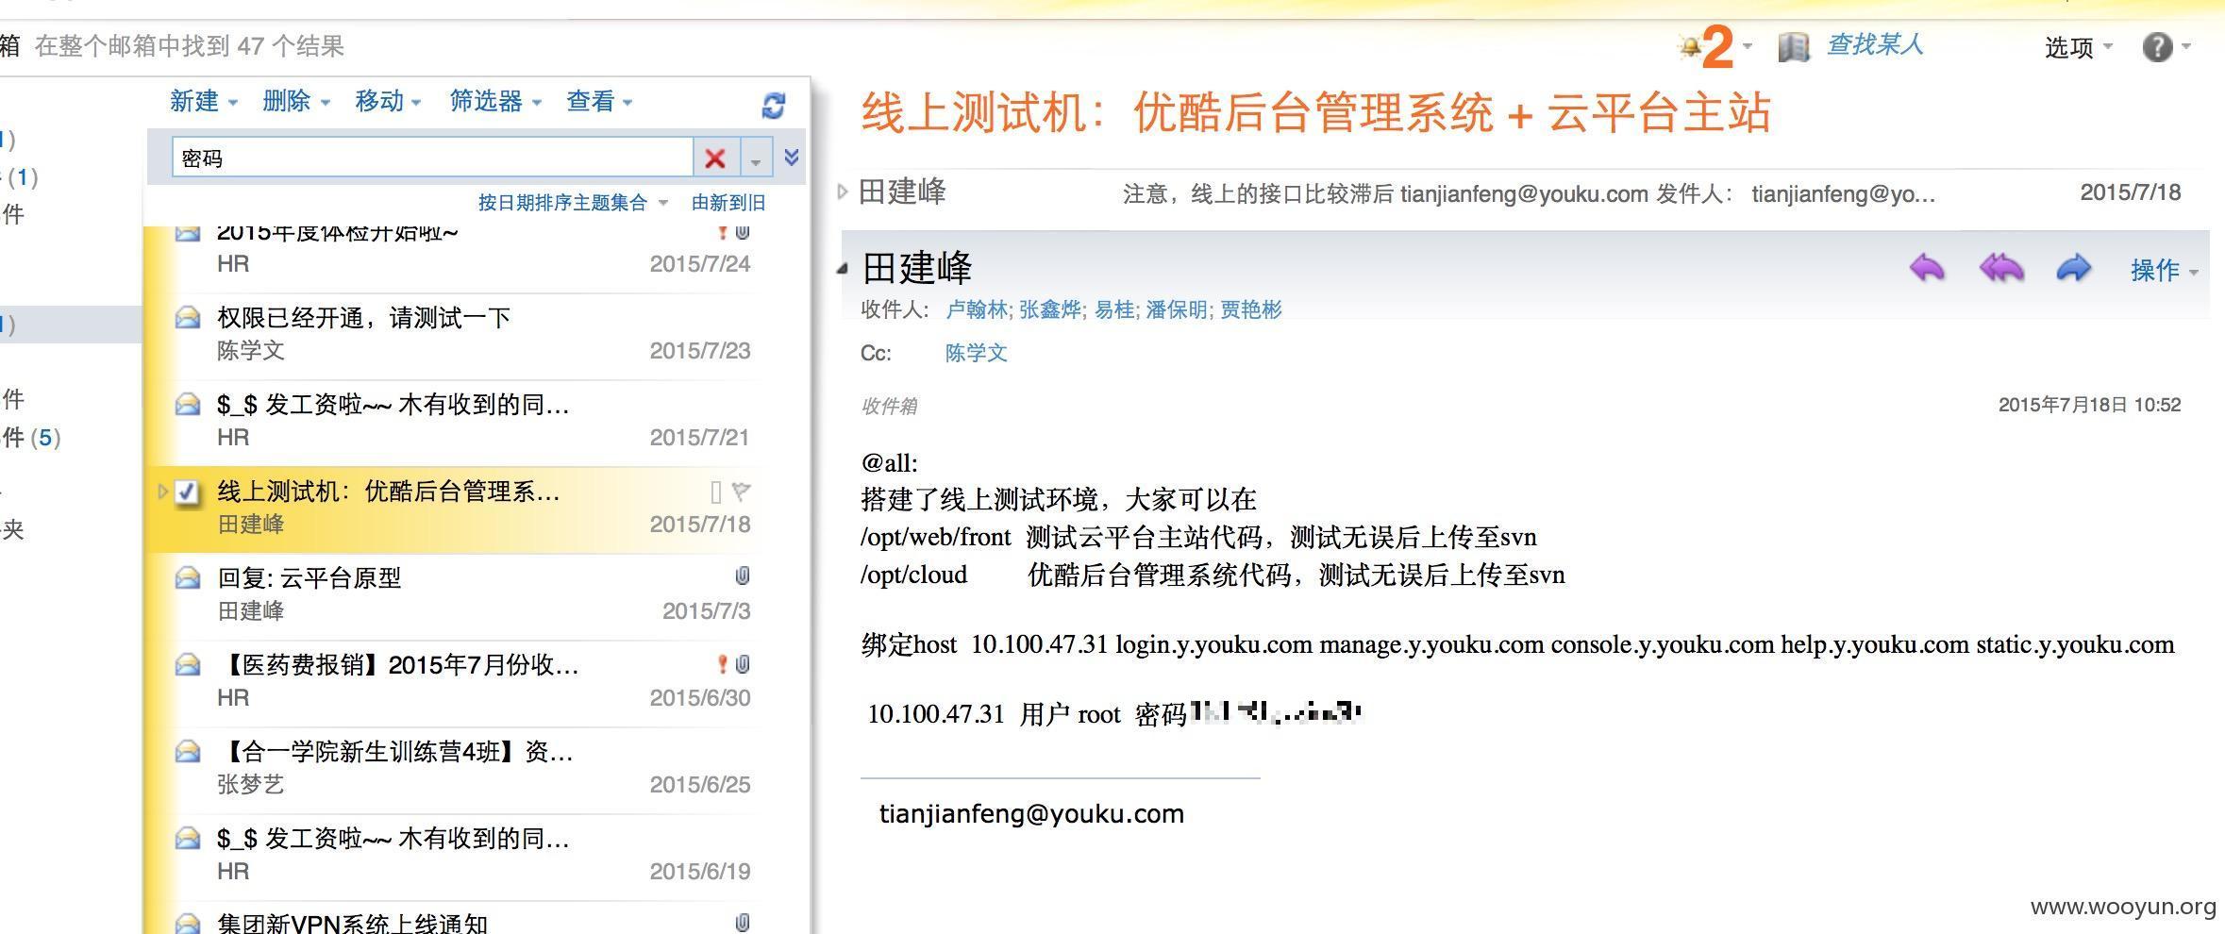
Task: Expand collapsed 田建峰 conversation header
Action: click(843, 192)
